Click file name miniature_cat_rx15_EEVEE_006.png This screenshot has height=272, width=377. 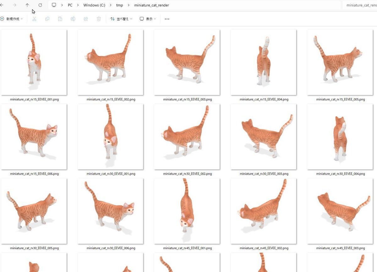[34, 174]
